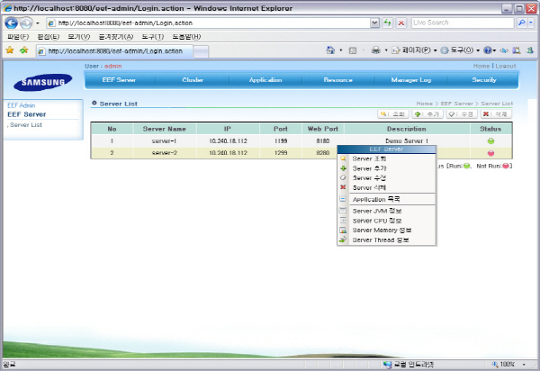
Task: Select Application 목록 from the context menu
Action: pos(375,199)
